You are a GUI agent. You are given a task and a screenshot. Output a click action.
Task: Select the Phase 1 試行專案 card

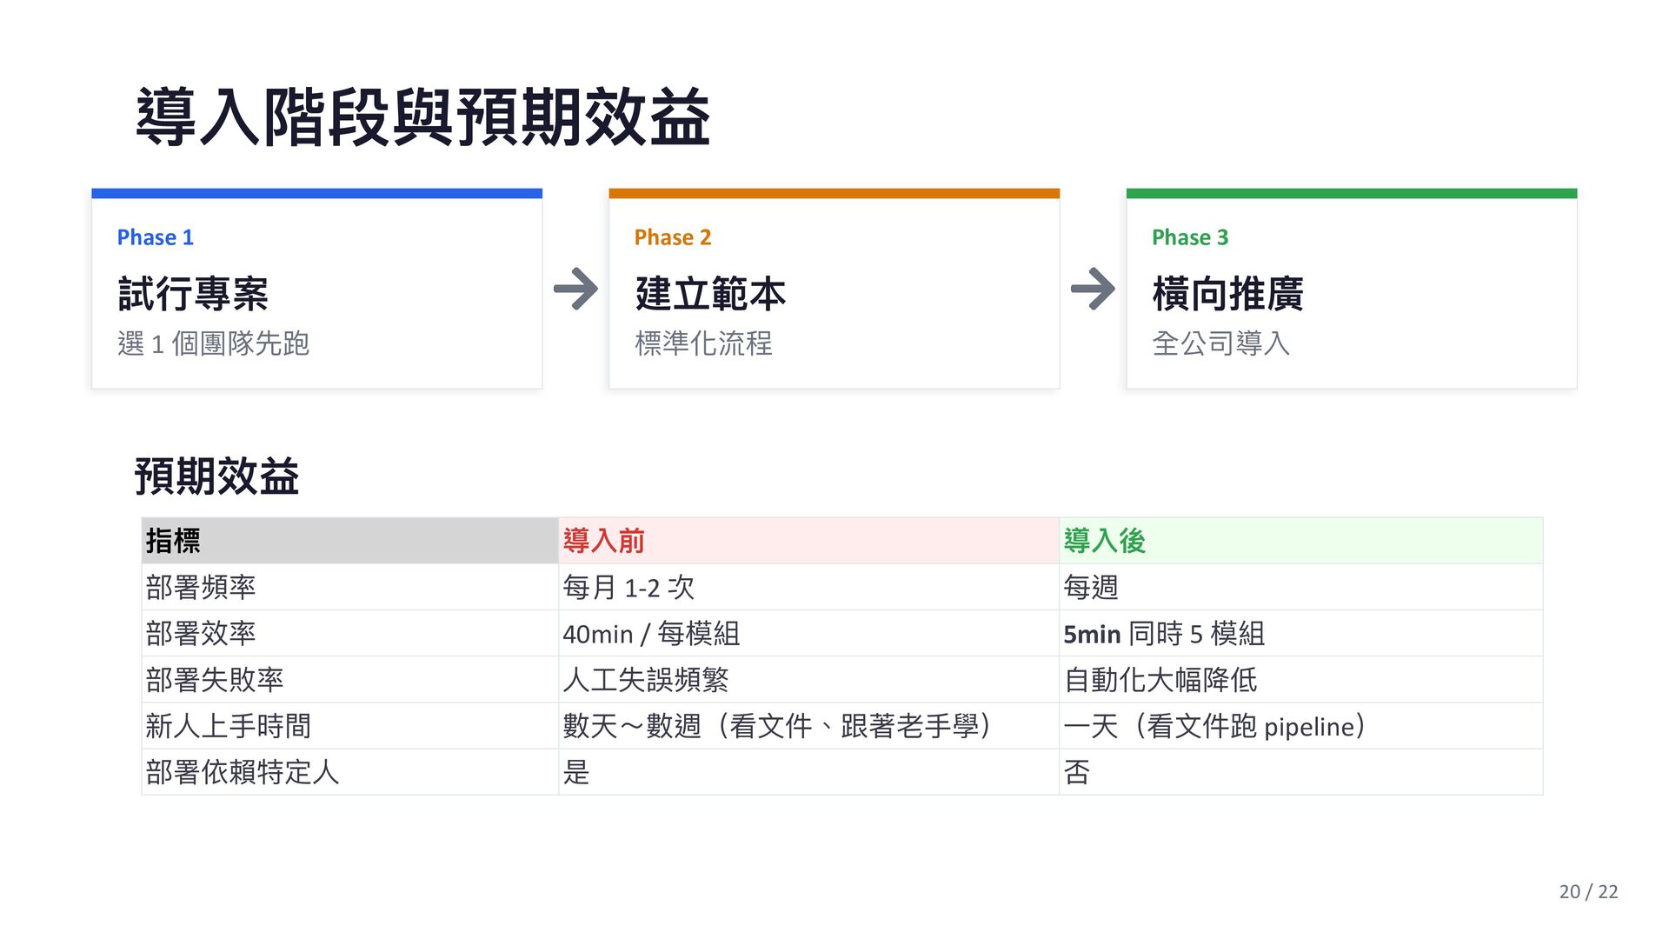pyautogui.click(x=316, y=293)
